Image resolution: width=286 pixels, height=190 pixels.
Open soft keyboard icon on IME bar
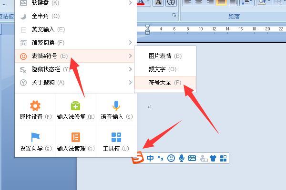[192, 158]
